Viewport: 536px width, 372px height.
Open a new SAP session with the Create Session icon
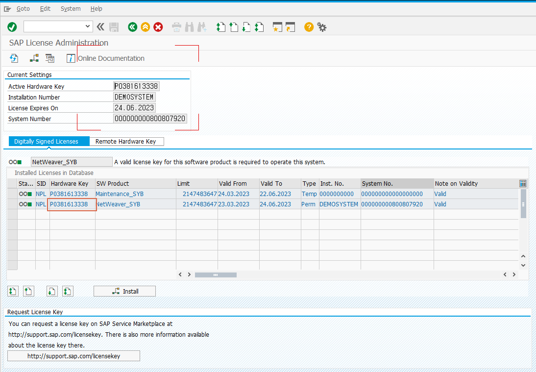pos(277,27)
